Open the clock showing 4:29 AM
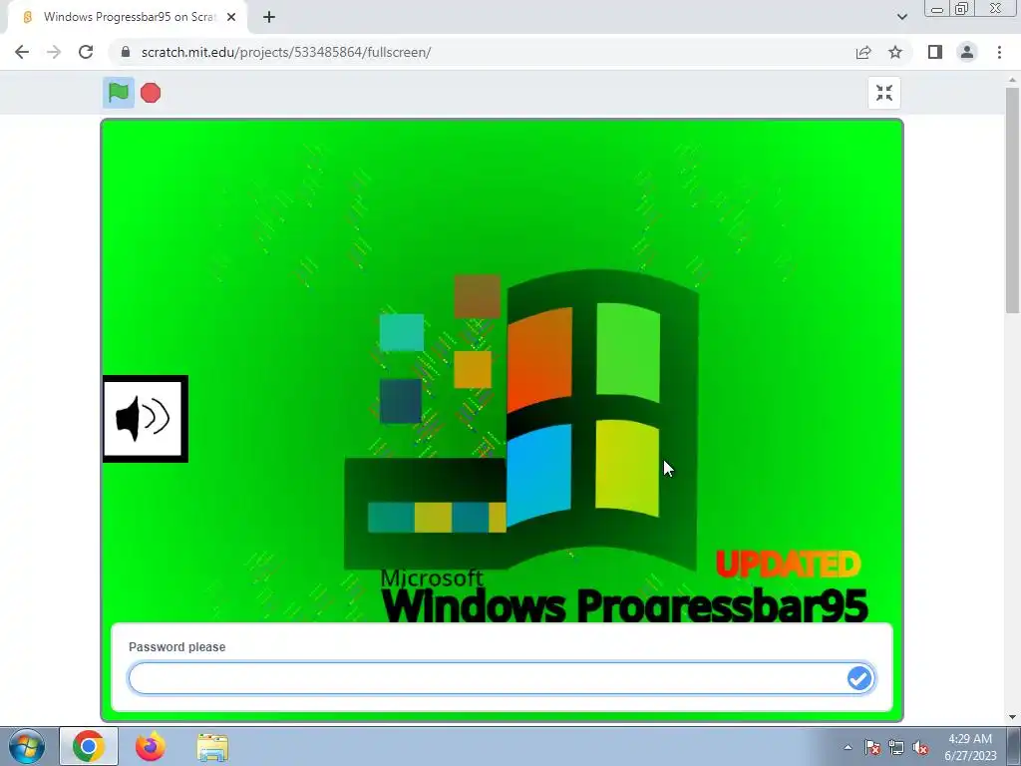This screenshot has height=766, width=1021. 970,747
